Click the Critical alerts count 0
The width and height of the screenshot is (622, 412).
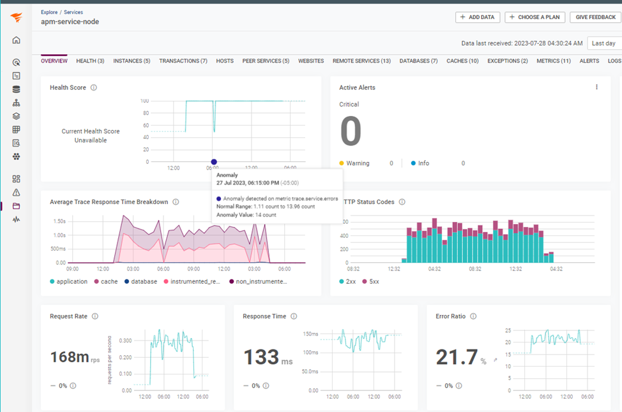(x=351, y=131)
